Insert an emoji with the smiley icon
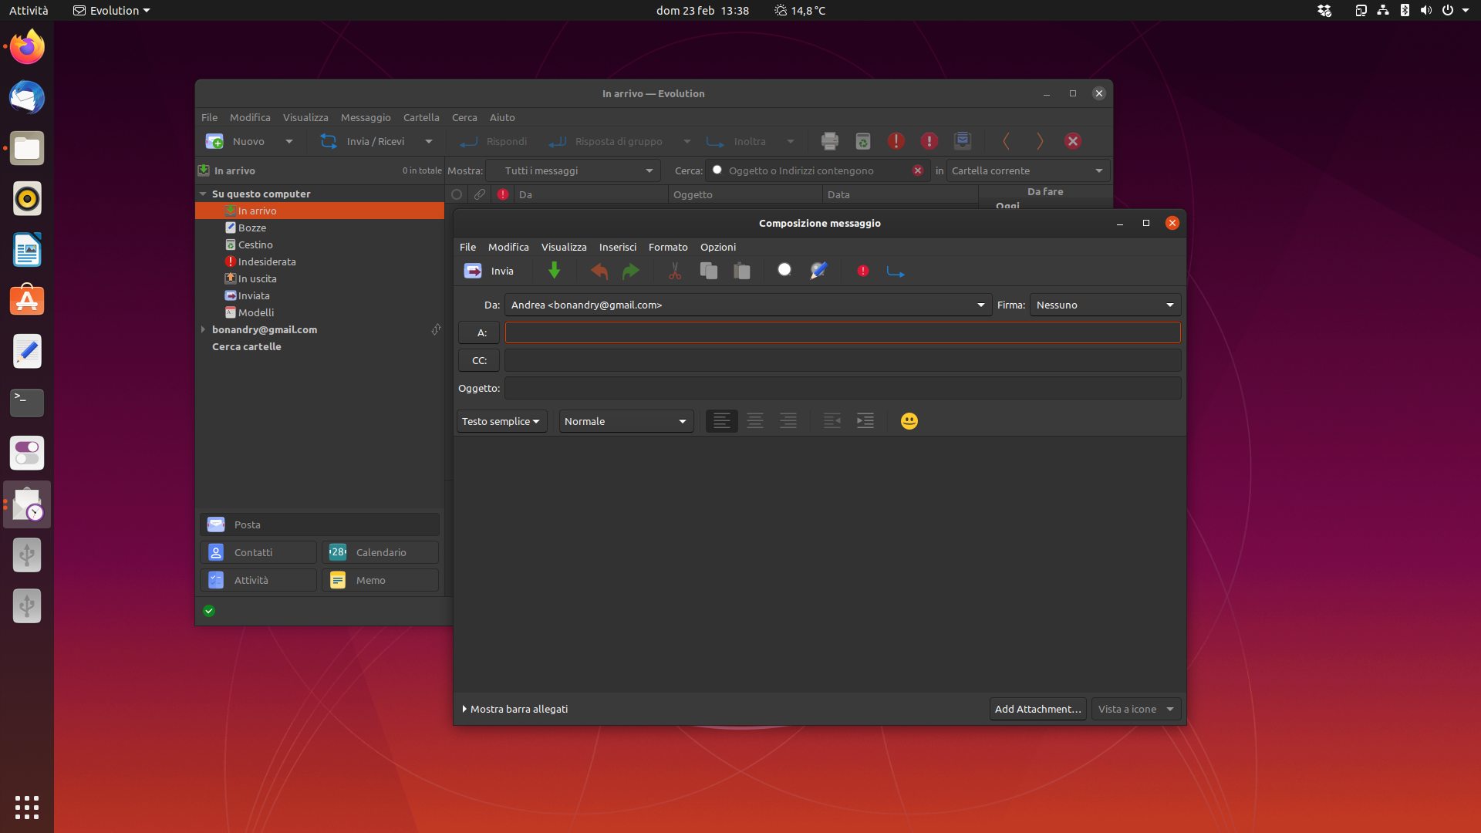 coord(909,421)
